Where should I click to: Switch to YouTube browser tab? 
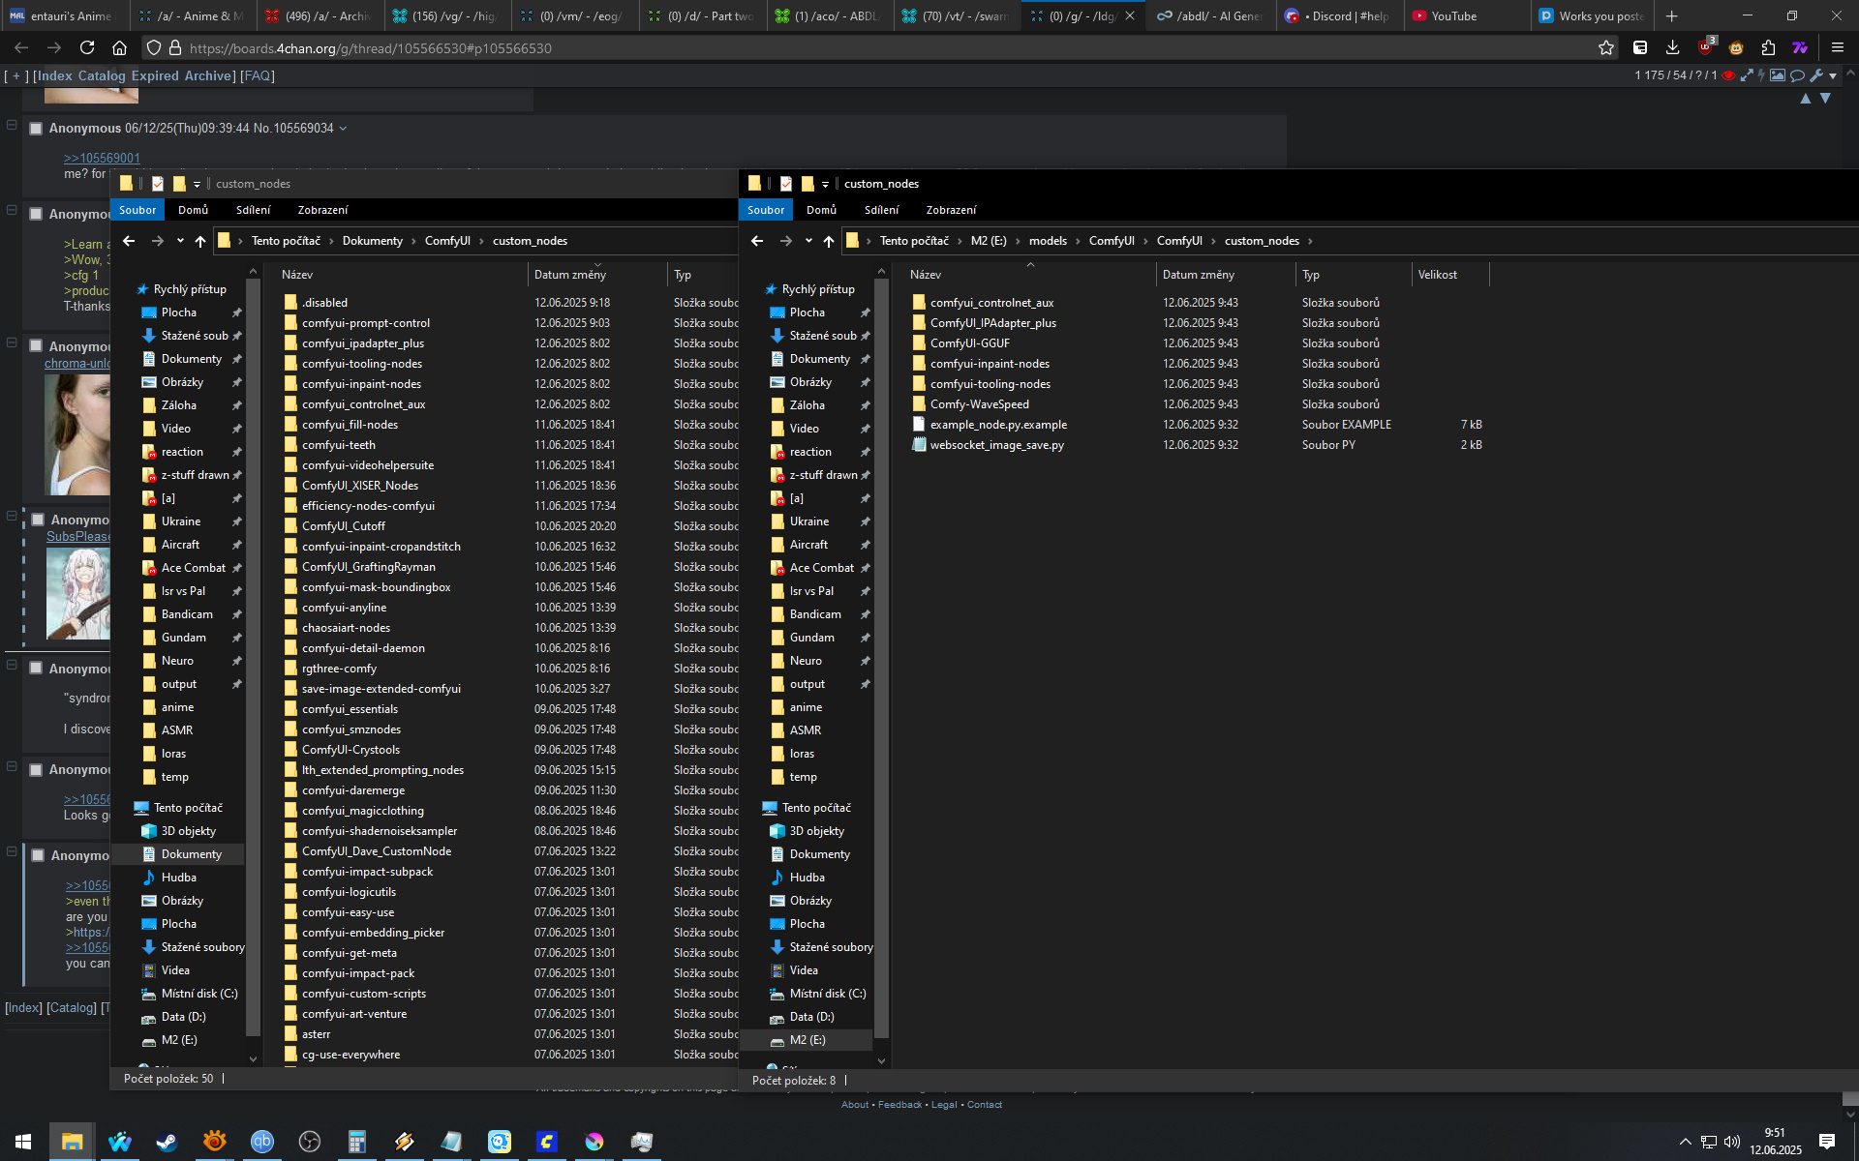[x=1465, y=15]
